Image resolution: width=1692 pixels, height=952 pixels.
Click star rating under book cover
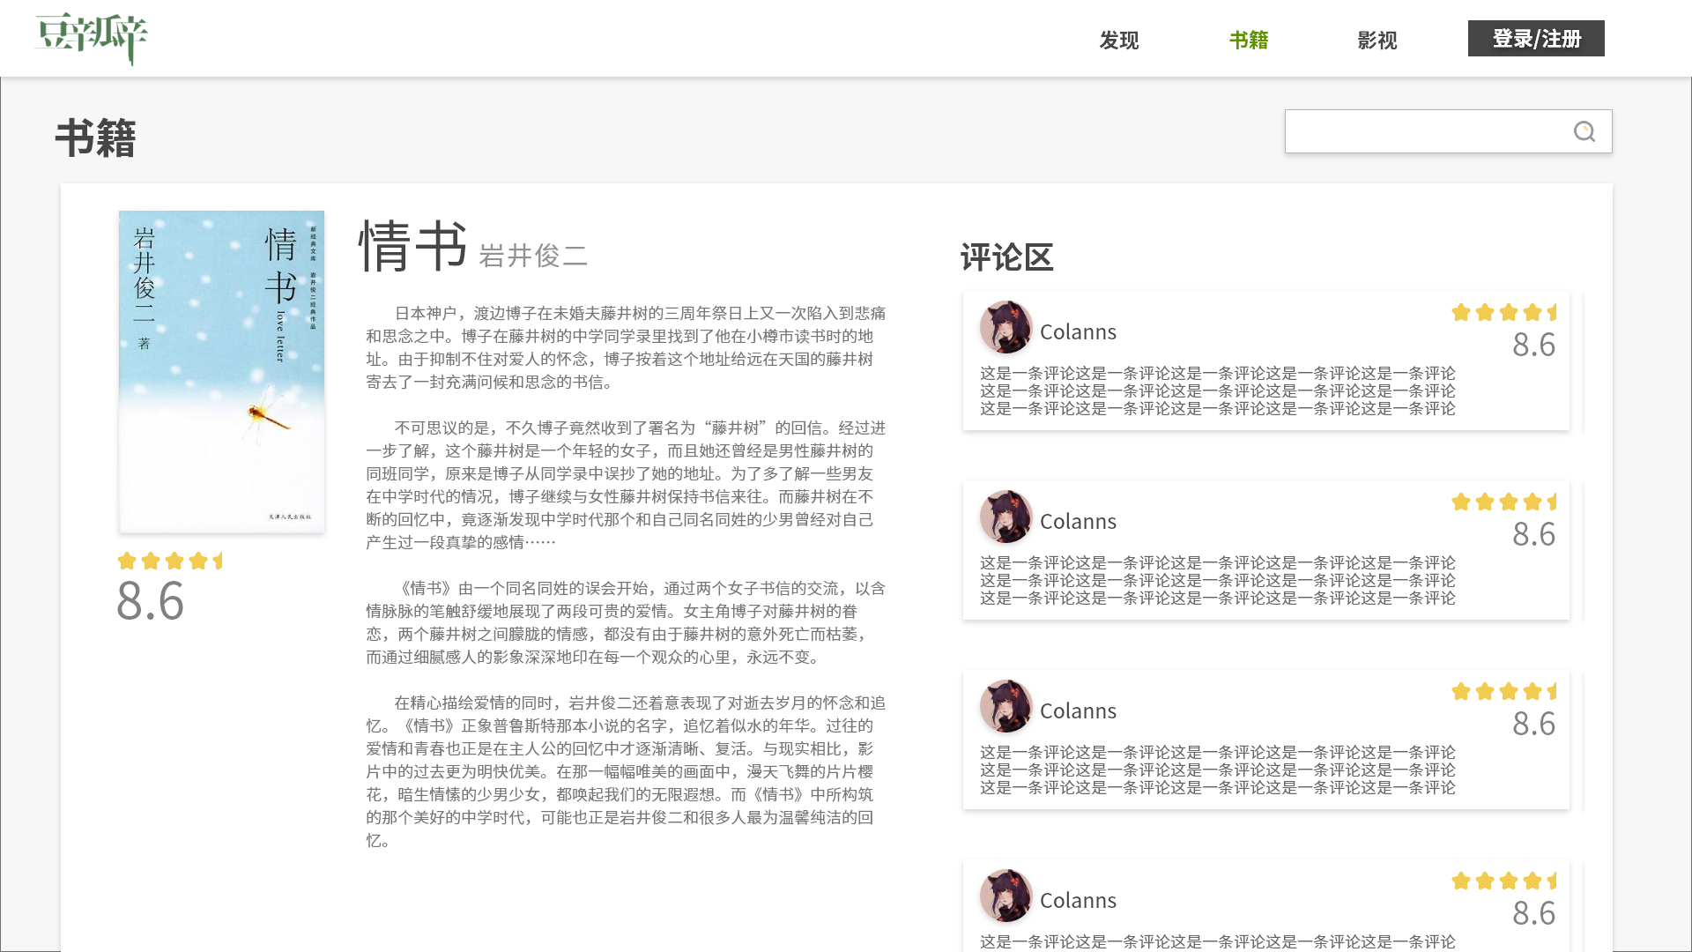point(171,561)
